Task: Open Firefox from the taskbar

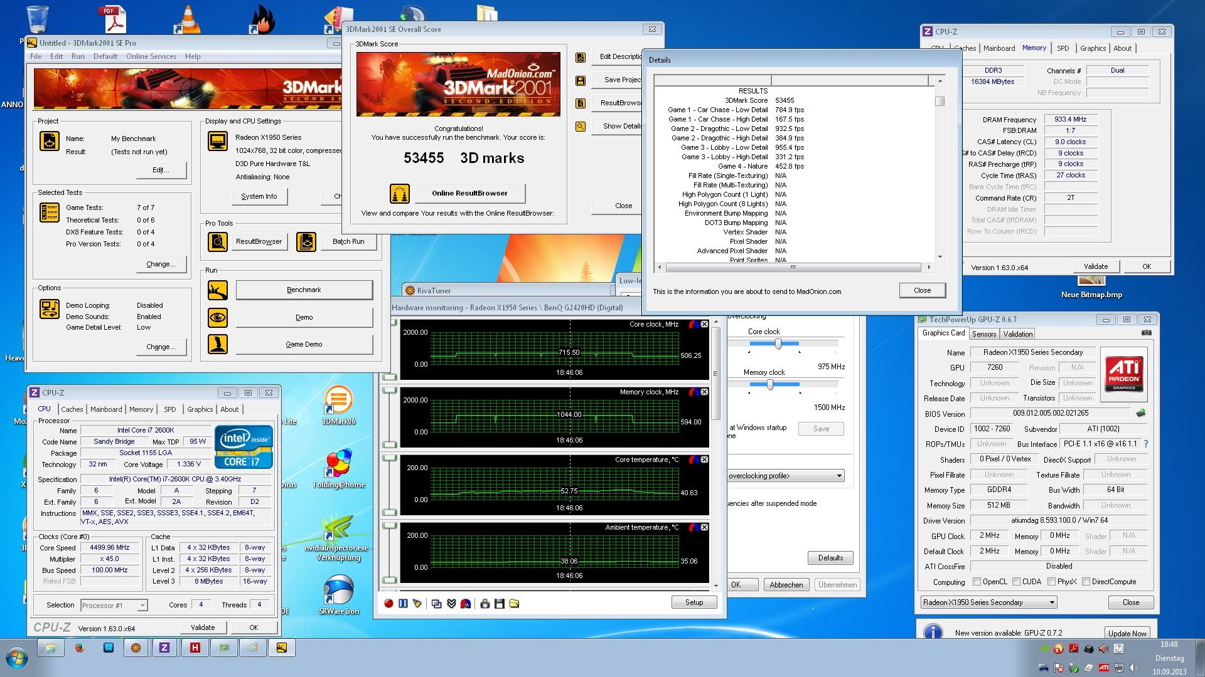Action: point(80,648)
